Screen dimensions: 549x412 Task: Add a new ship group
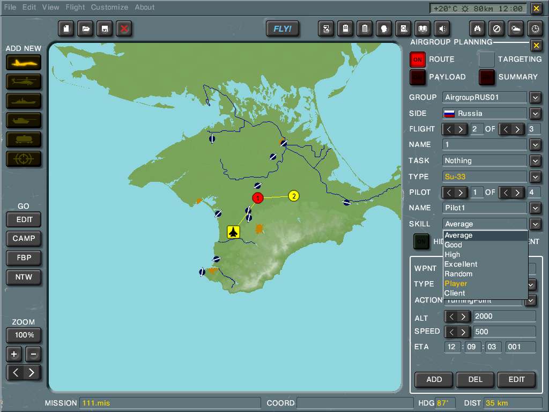tap(24, 101)
